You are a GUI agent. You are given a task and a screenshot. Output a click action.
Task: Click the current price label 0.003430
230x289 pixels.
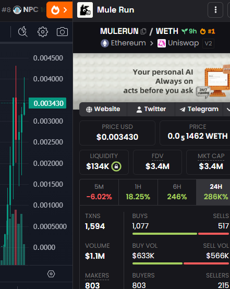click(47, 103)
